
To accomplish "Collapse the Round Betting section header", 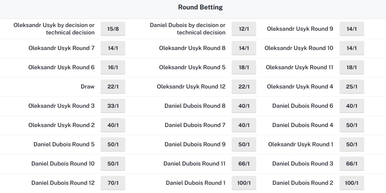I will tap(193, 9).
